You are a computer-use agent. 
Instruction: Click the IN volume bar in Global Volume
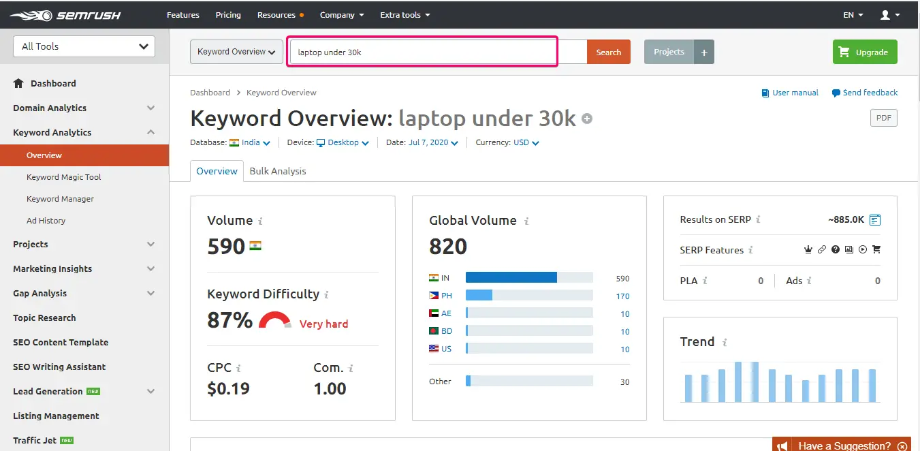[529, 277]
